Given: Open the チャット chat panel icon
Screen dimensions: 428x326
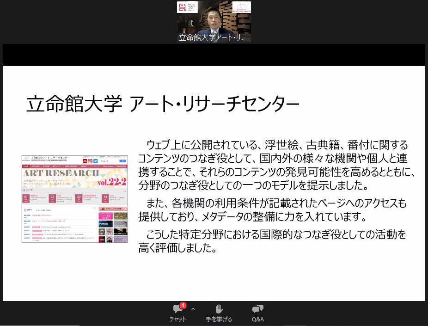Looking at the screenshot, I should pos(178,308).
